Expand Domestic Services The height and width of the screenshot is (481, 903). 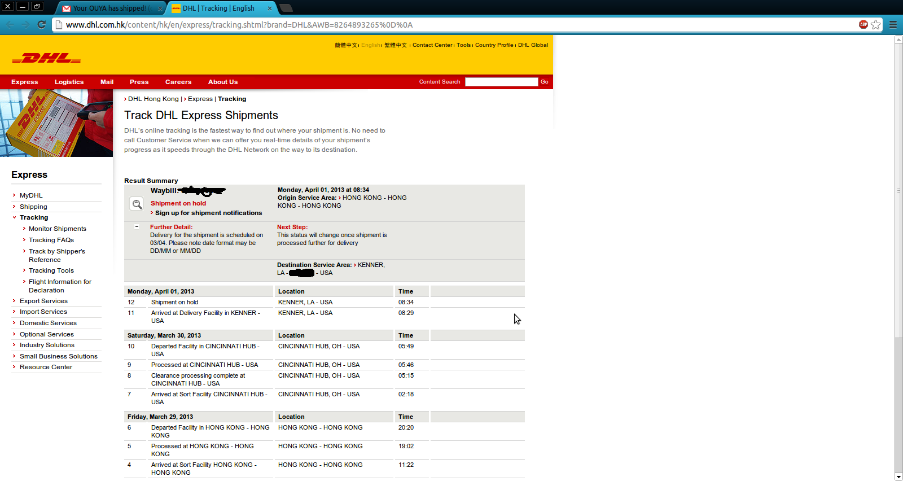(48, 323)
